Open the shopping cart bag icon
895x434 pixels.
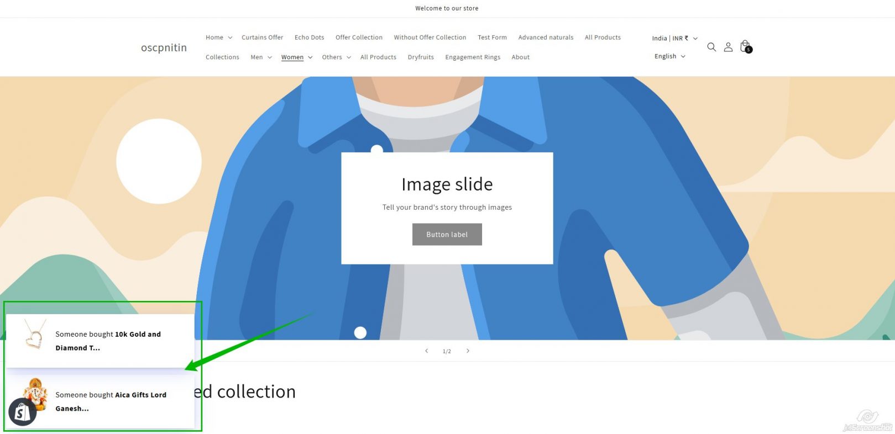pyautogui.click(x=745, y=46)
